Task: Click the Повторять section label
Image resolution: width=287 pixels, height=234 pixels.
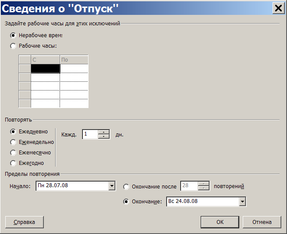Action: [x=18, y=120]
